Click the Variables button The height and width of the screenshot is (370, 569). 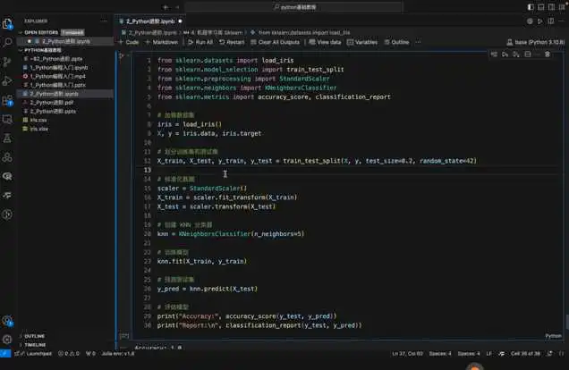[x=362, y=42]
